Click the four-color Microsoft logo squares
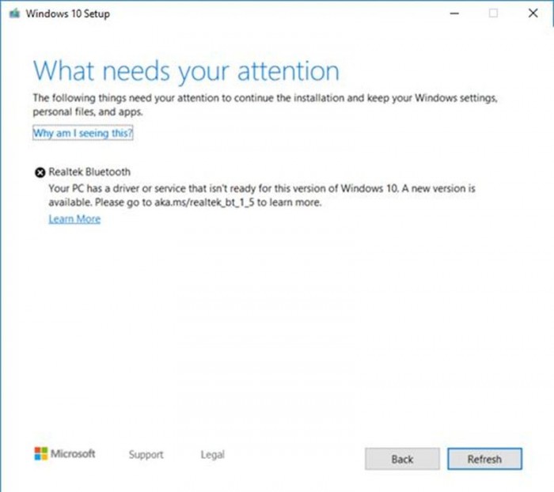The width and height of the screenshot is (554, 492). (40, 454)
